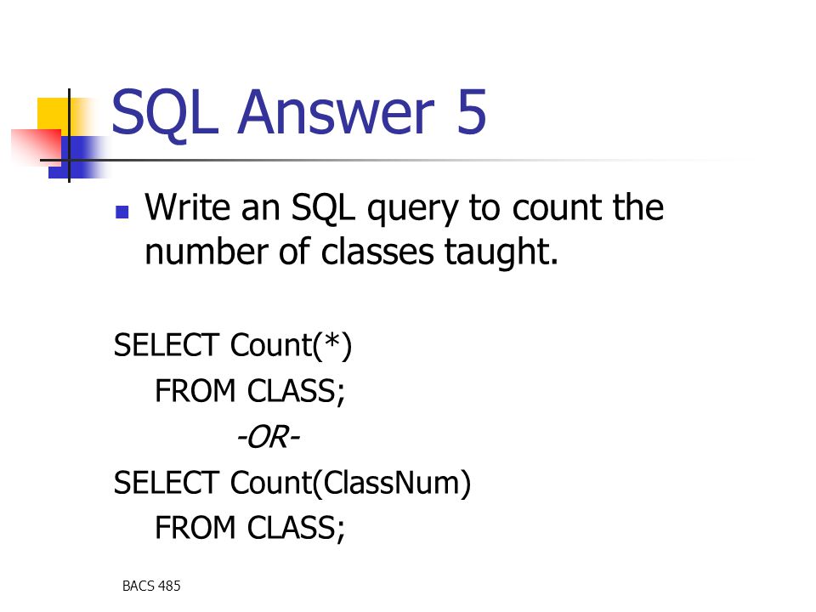This screenshot has height=612, width=816.
Task: Click the italic '-OR-' text
Action: tap(269, 437)
